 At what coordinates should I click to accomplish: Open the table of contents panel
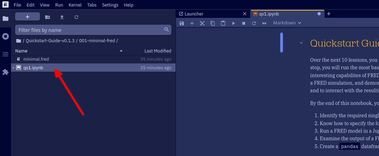point(5,54)
